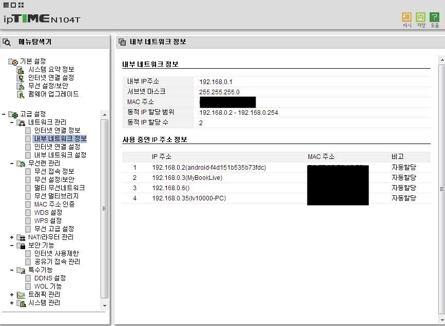Click the 펌웨어 업그레이드 icon in basic settings

[x=21, y=94]
